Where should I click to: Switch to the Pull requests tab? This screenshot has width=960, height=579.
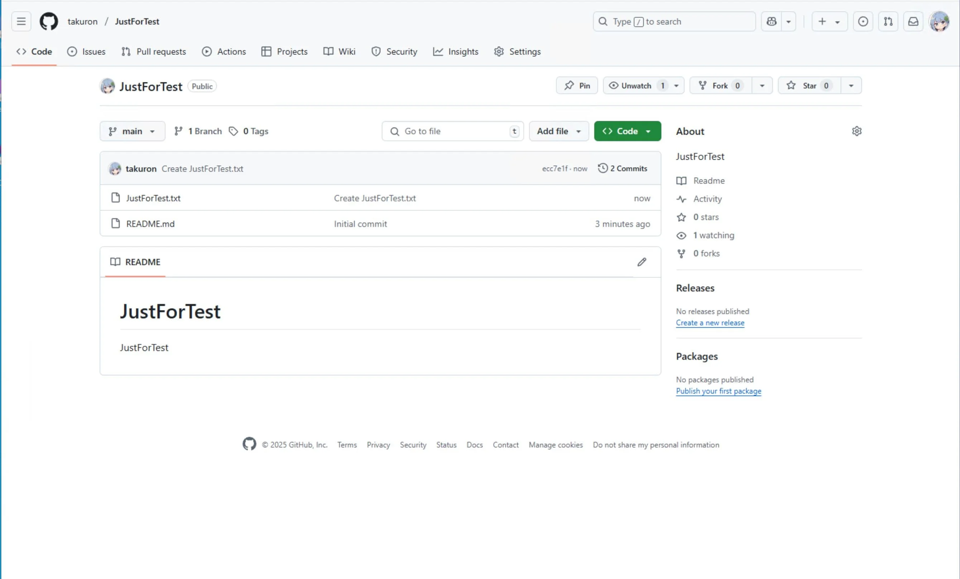(154, 52)
